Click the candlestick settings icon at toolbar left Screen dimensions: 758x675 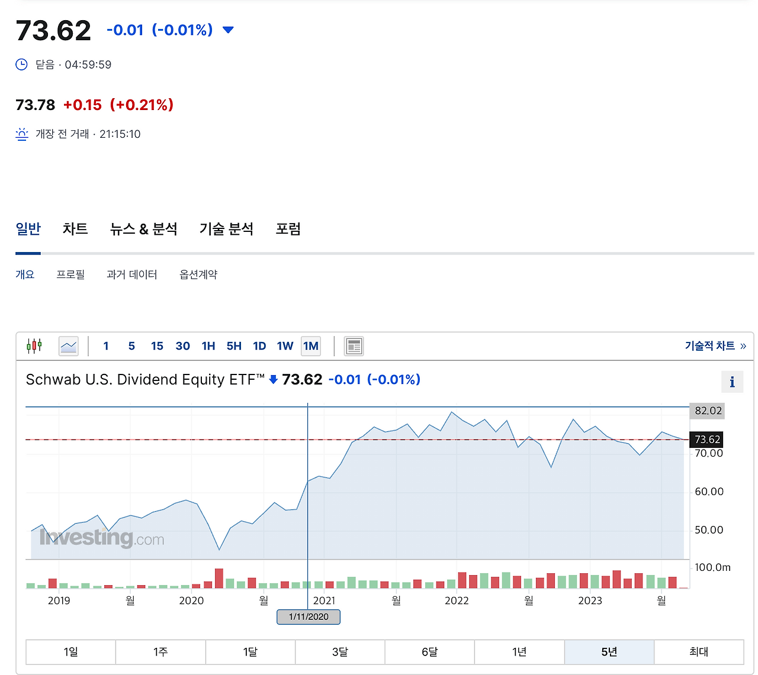[x=34, y=345]
